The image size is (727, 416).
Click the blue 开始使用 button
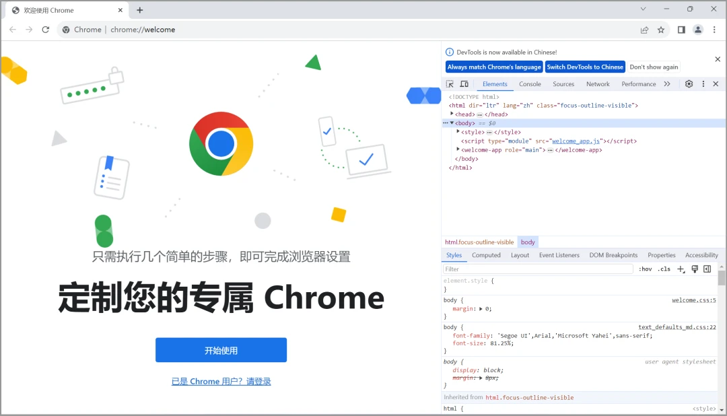click(x=221, y=350)
